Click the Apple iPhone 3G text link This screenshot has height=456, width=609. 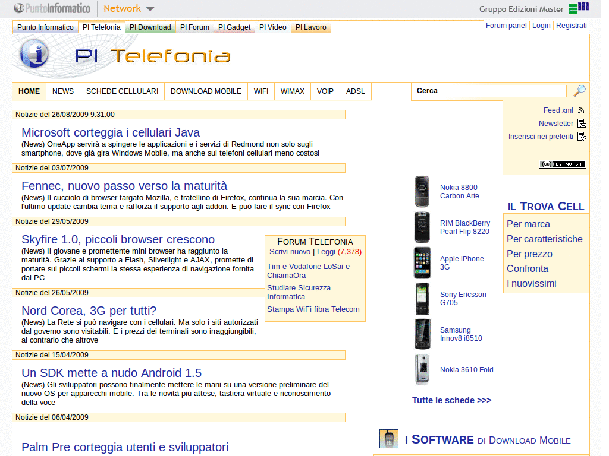462,263
